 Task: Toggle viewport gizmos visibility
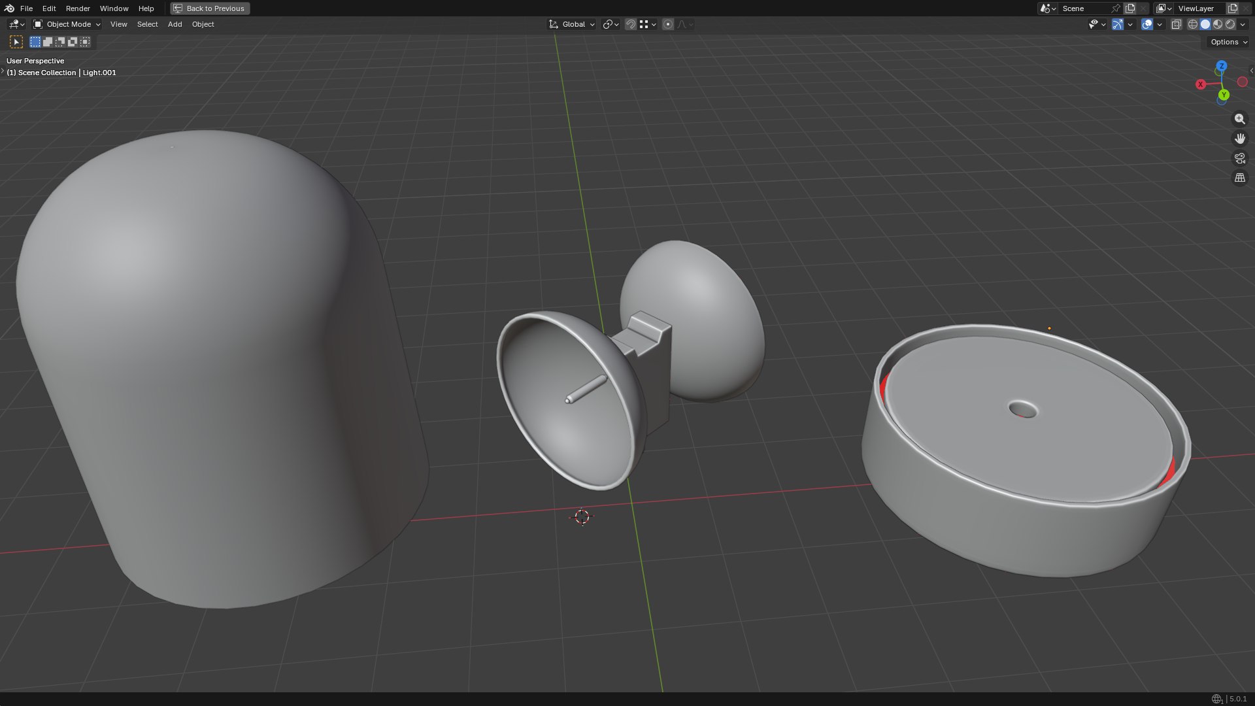pos(1118,24)
